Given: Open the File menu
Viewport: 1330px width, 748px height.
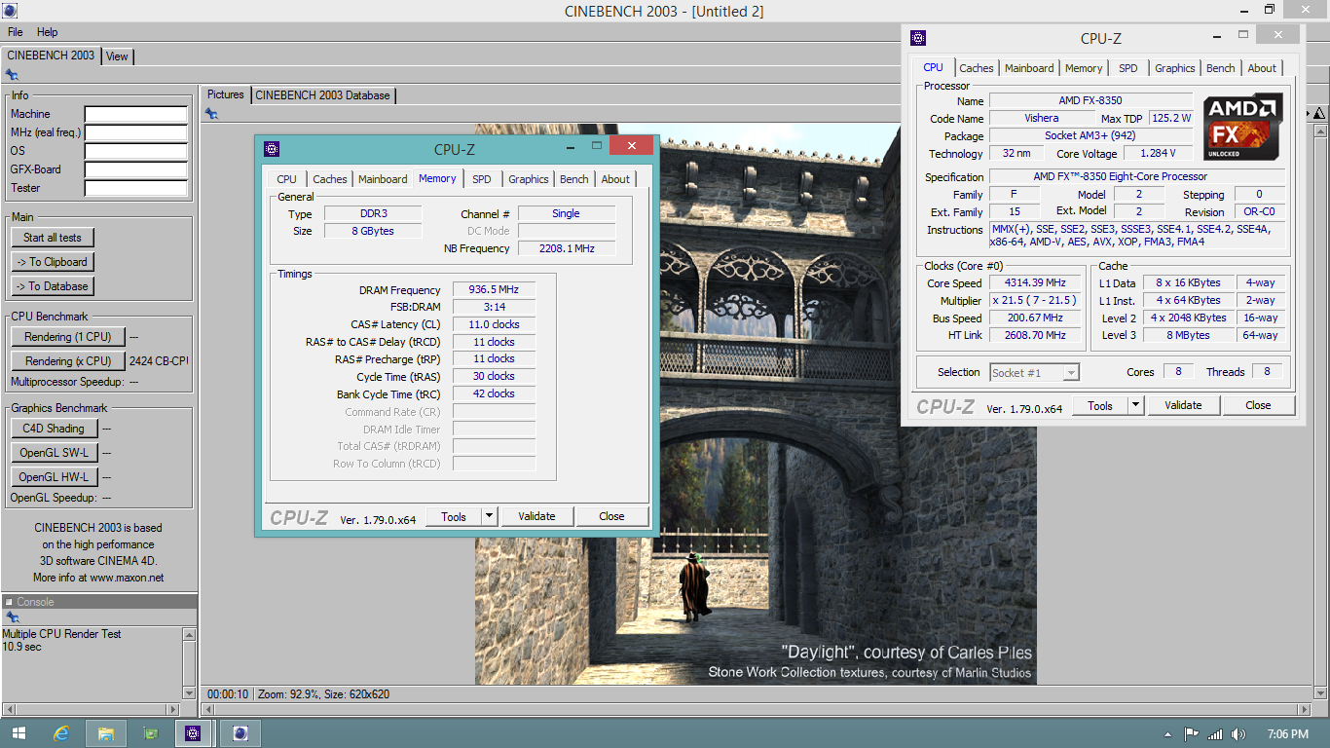Looking at the screenshot, I should [x=15, y=32].
